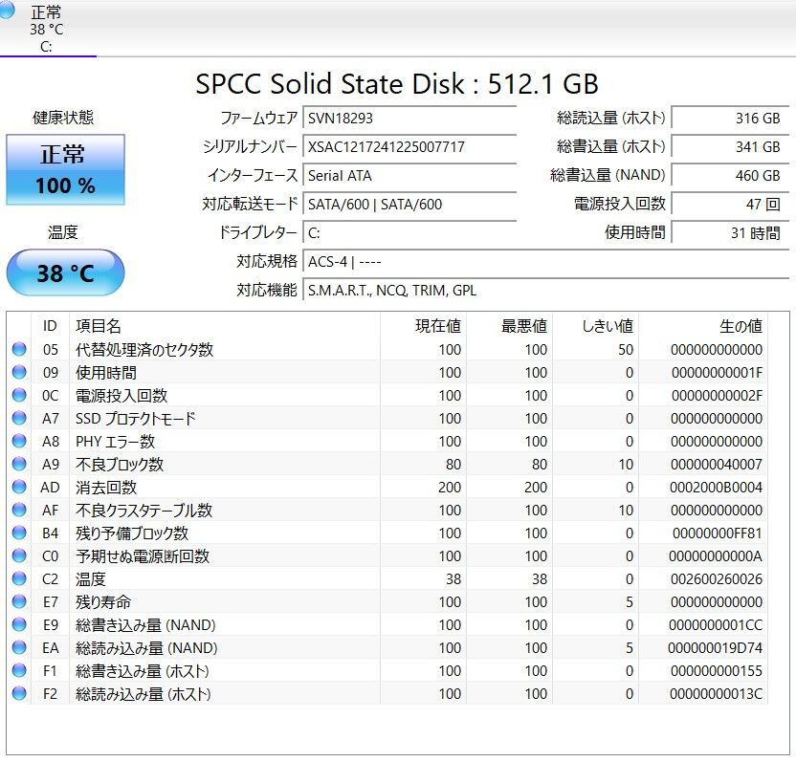Select the C: drive tab at top
Viewport: 796px width, 762px height.
(47, 29)
